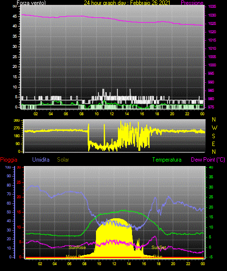
Task: Click the '360' wind direction axis value
Action: click(17, 120)
